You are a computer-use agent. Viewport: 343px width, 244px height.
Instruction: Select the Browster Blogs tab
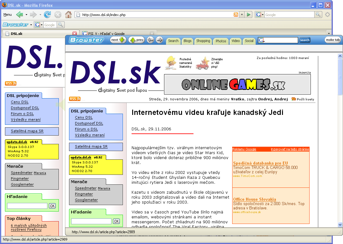coord(187,41)
